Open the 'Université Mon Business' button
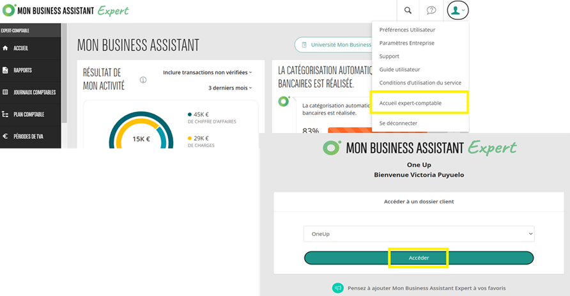The image size is (570, 296). point(334,45)
